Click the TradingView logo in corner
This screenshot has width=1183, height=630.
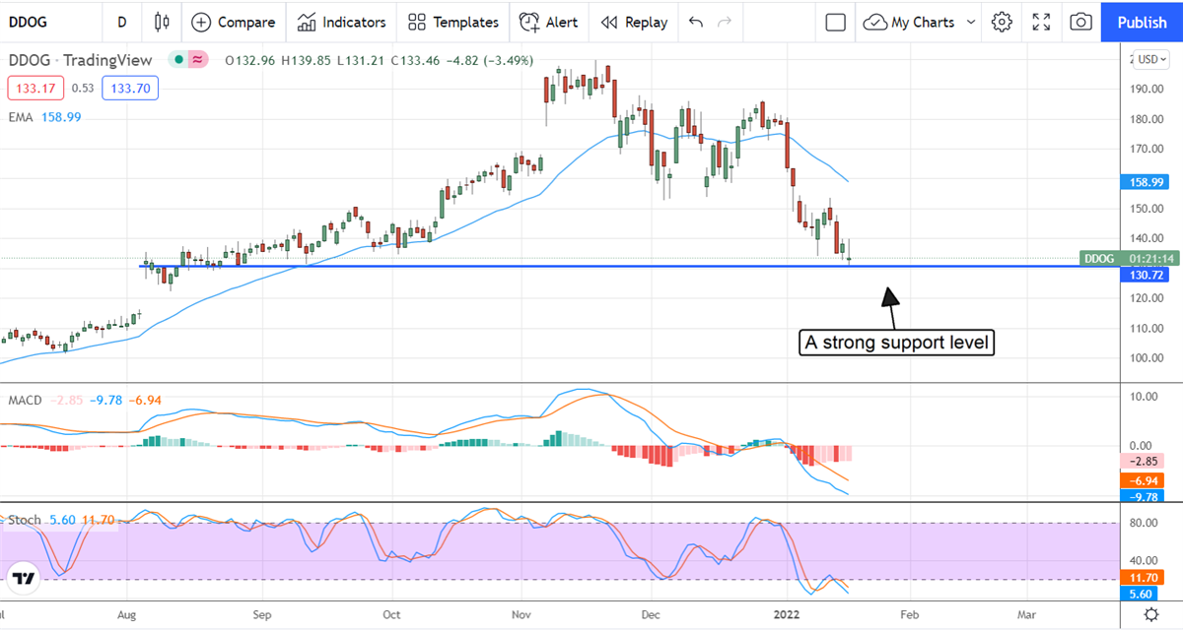(22, 579)
